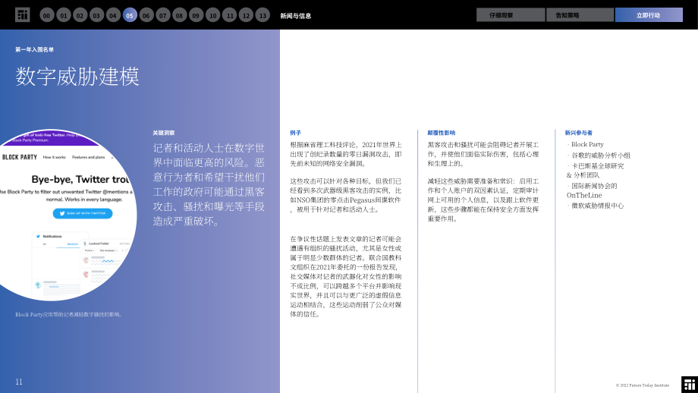Click the 新兴参与者 heading
698x393 pixels.
point(579,133)
